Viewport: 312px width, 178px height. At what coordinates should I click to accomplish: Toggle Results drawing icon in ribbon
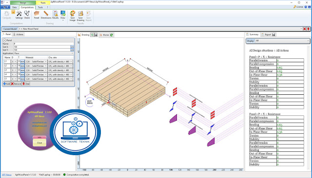coord(55,14)
